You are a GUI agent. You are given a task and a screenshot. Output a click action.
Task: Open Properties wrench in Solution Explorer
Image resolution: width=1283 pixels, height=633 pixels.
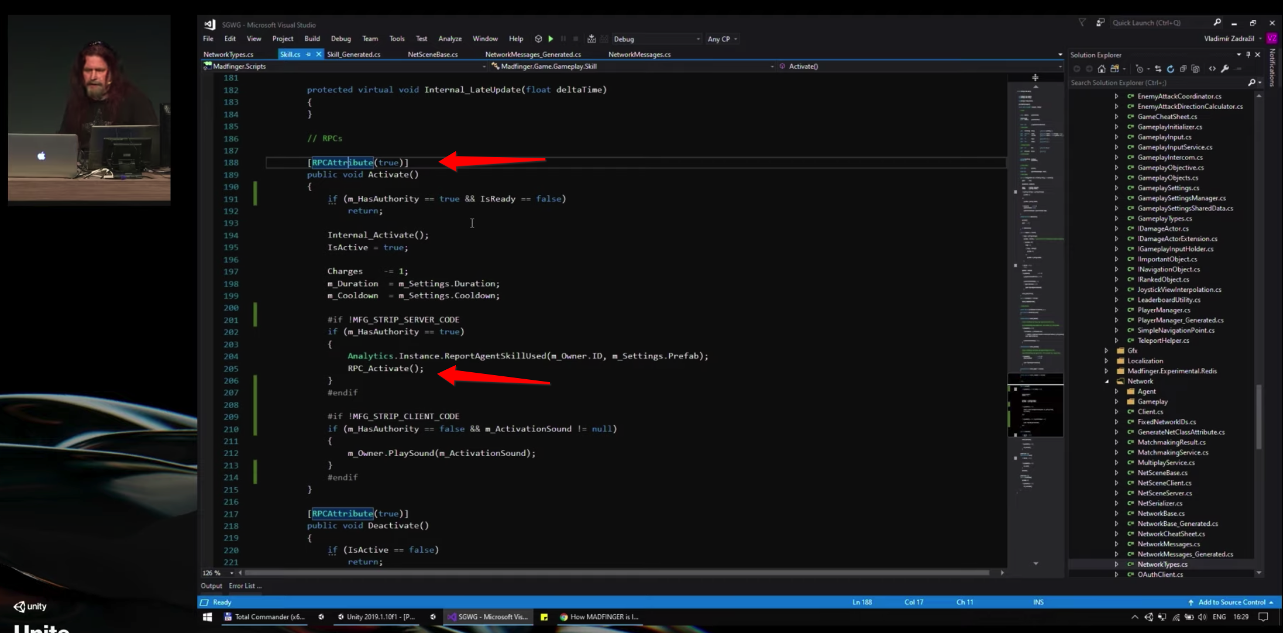1225,69
